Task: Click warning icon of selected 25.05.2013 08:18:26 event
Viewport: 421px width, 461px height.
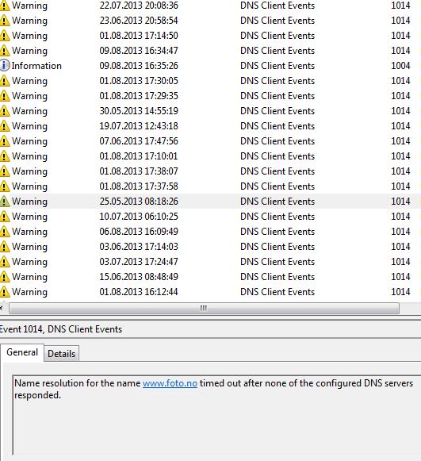Action: (x=5, y=202)
